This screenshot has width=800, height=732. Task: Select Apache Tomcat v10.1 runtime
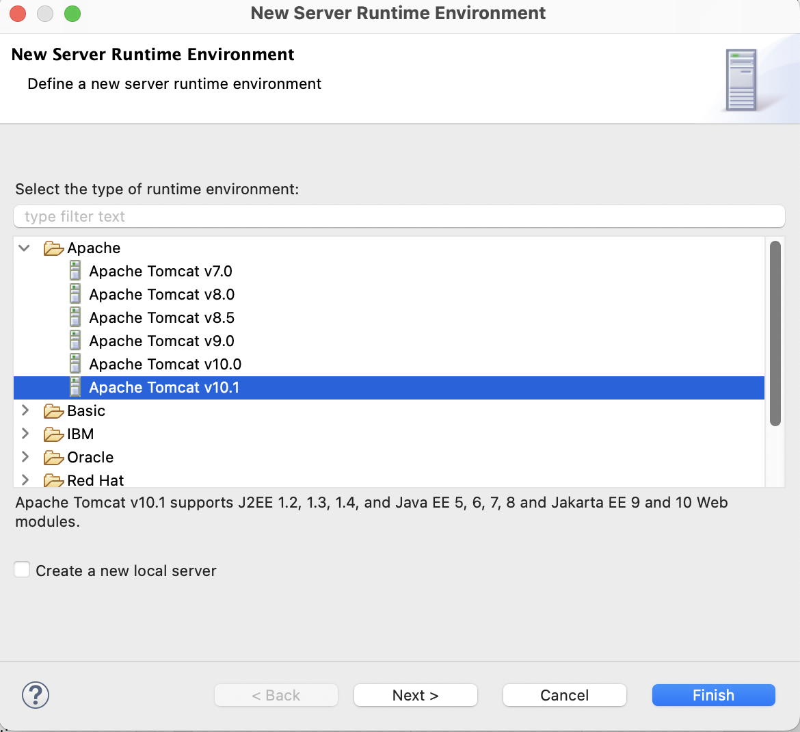click(164, 387)
